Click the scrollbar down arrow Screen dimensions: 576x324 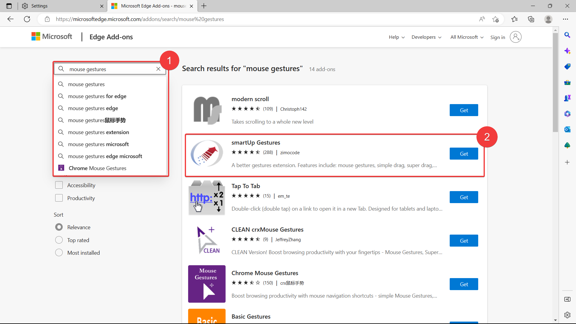(x=555, y=320)
